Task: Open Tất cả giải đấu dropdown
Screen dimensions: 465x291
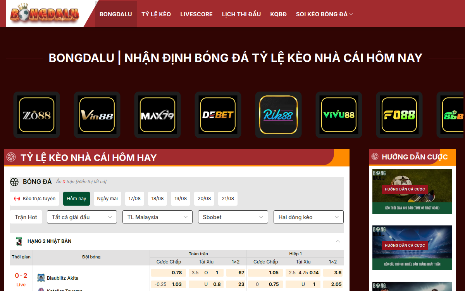Action: [82, 217]
